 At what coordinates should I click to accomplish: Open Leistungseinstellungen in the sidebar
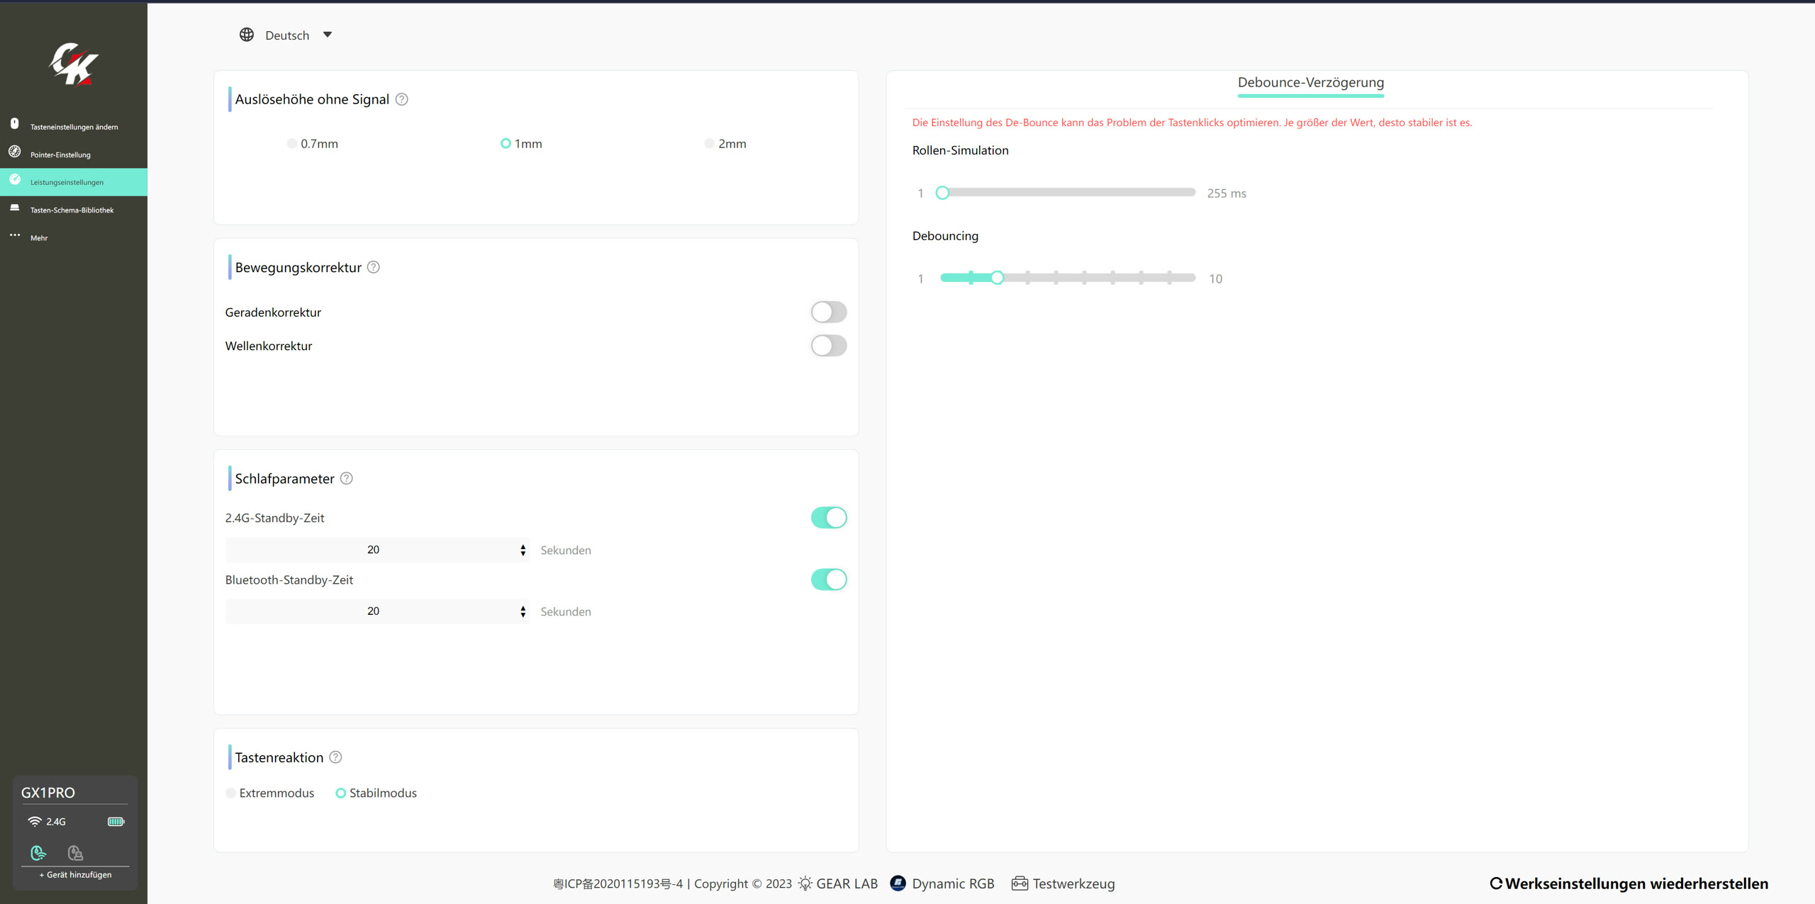(74, 182)
